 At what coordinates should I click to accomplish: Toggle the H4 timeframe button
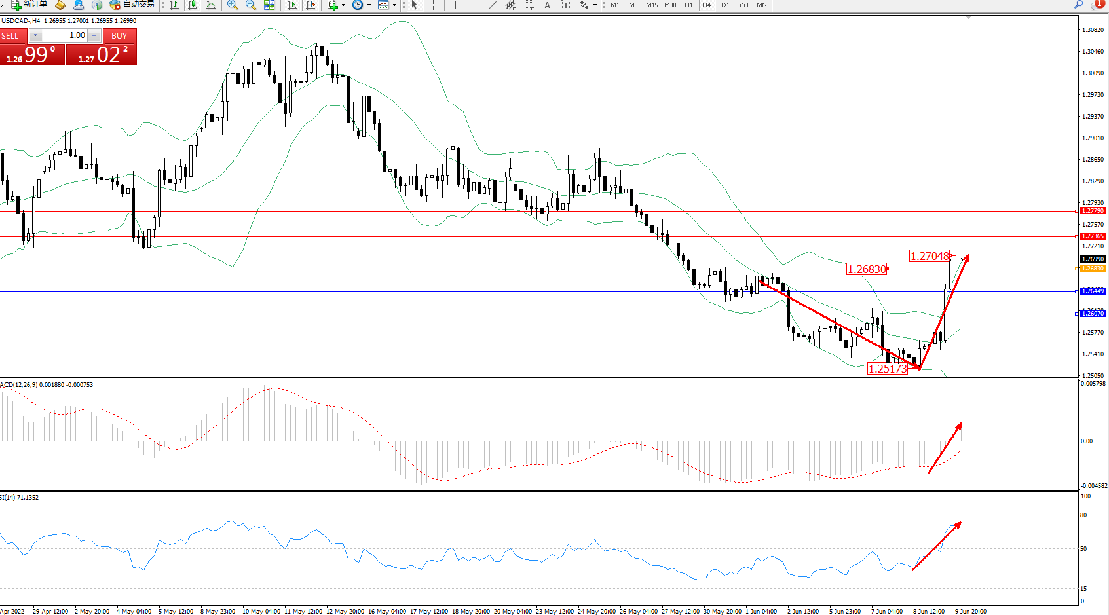click(x=706, y=5)
